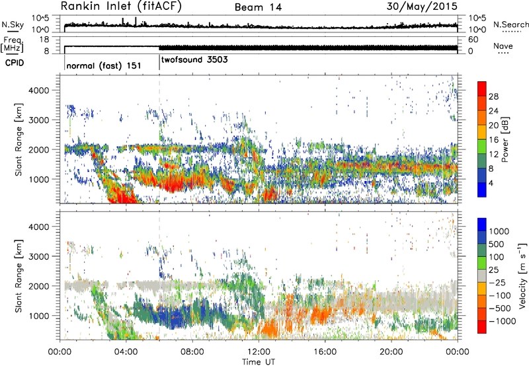
Task: Click the "Velocity [m s⁻¹]" color bar label
Action: (x=522, y=275)
